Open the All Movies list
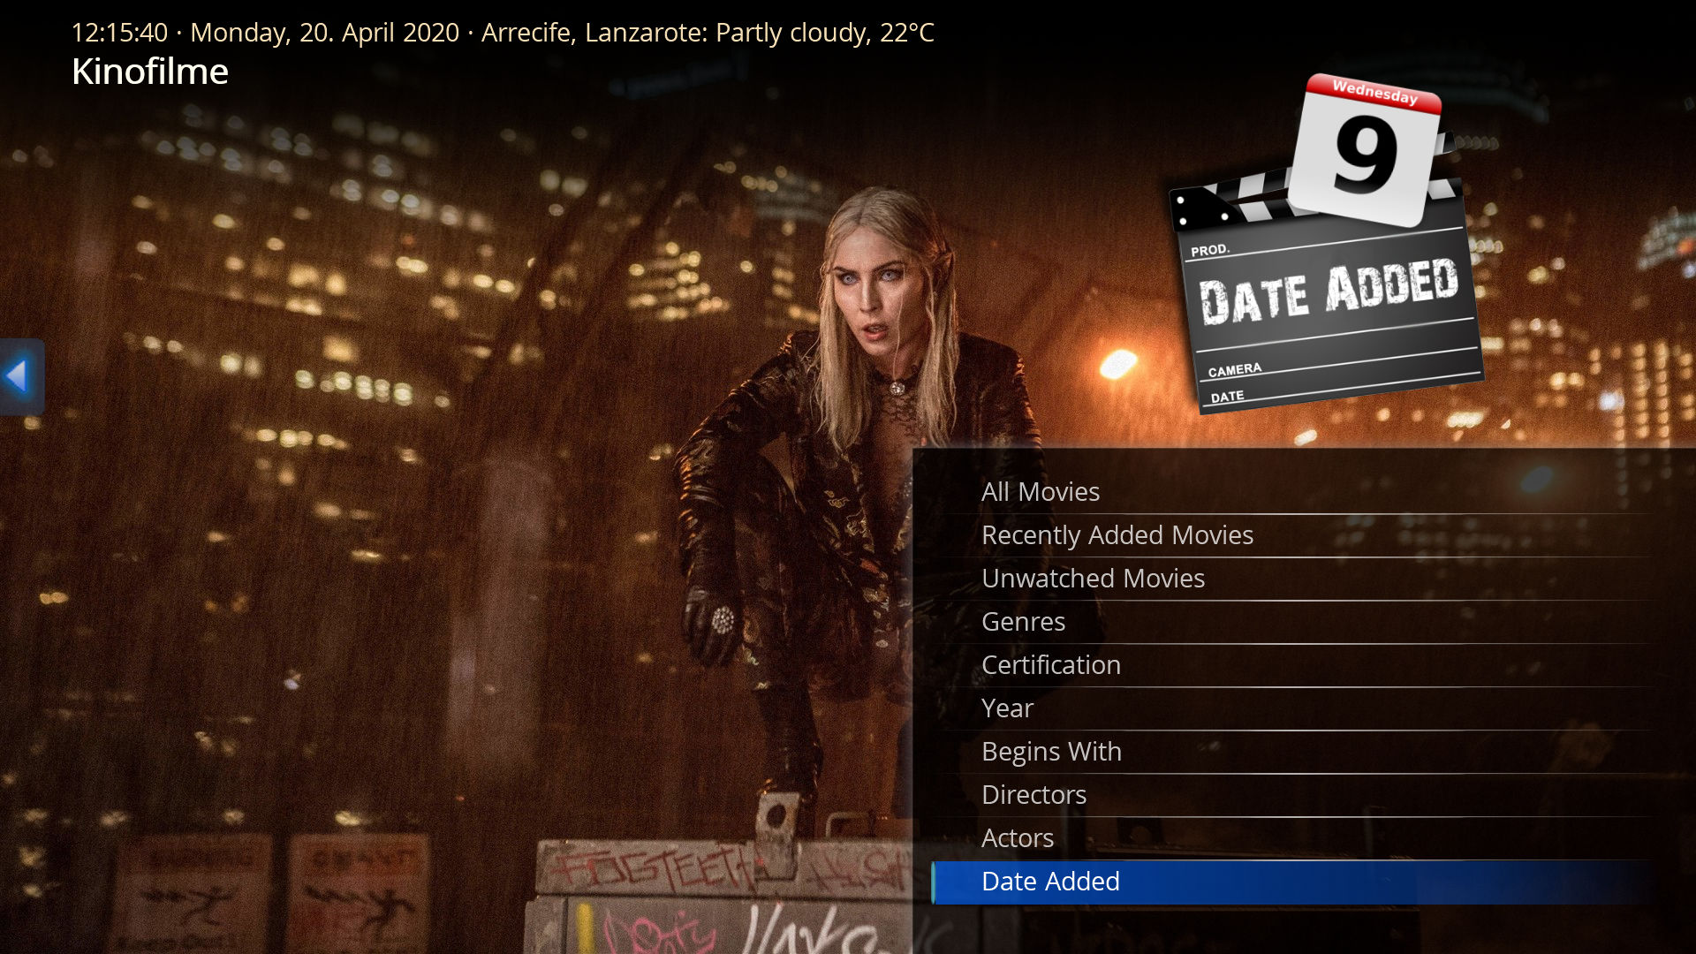The width and height of the screenshot is (1696, 954). (x=1040, y=491)
